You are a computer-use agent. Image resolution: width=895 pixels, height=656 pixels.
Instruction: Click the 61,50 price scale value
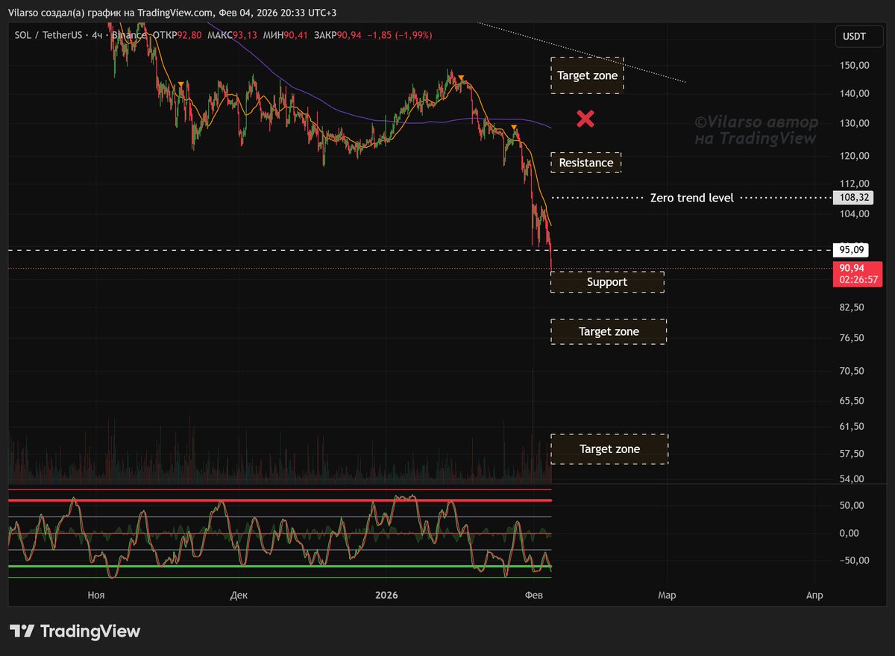[851, 427]
